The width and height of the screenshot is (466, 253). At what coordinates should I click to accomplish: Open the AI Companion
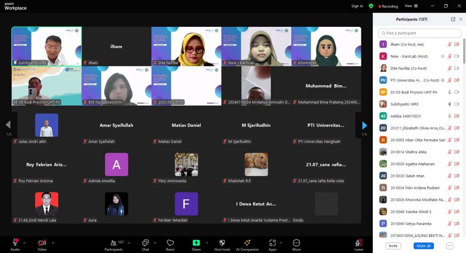[x=247, y=245]
